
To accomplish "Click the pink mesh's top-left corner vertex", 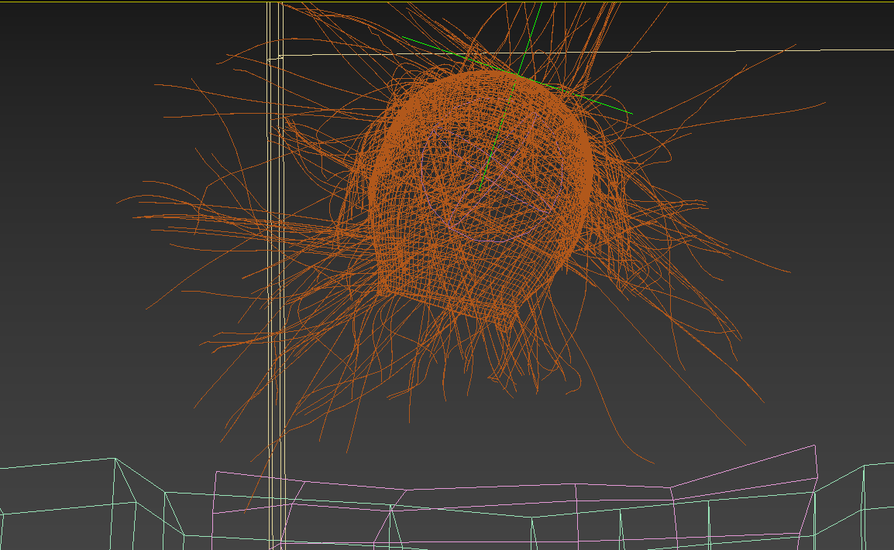I will 216,471.
